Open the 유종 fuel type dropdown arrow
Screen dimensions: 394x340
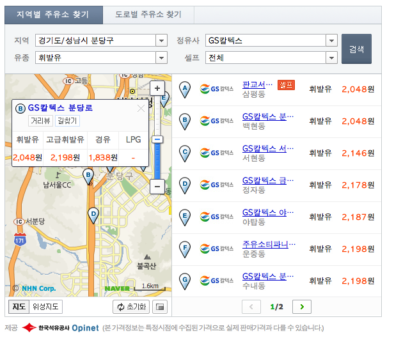[x=161, y=58]
